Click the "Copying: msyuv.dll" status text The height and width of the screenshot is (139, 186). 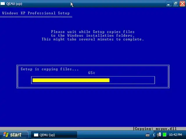[x=156, y=129]
